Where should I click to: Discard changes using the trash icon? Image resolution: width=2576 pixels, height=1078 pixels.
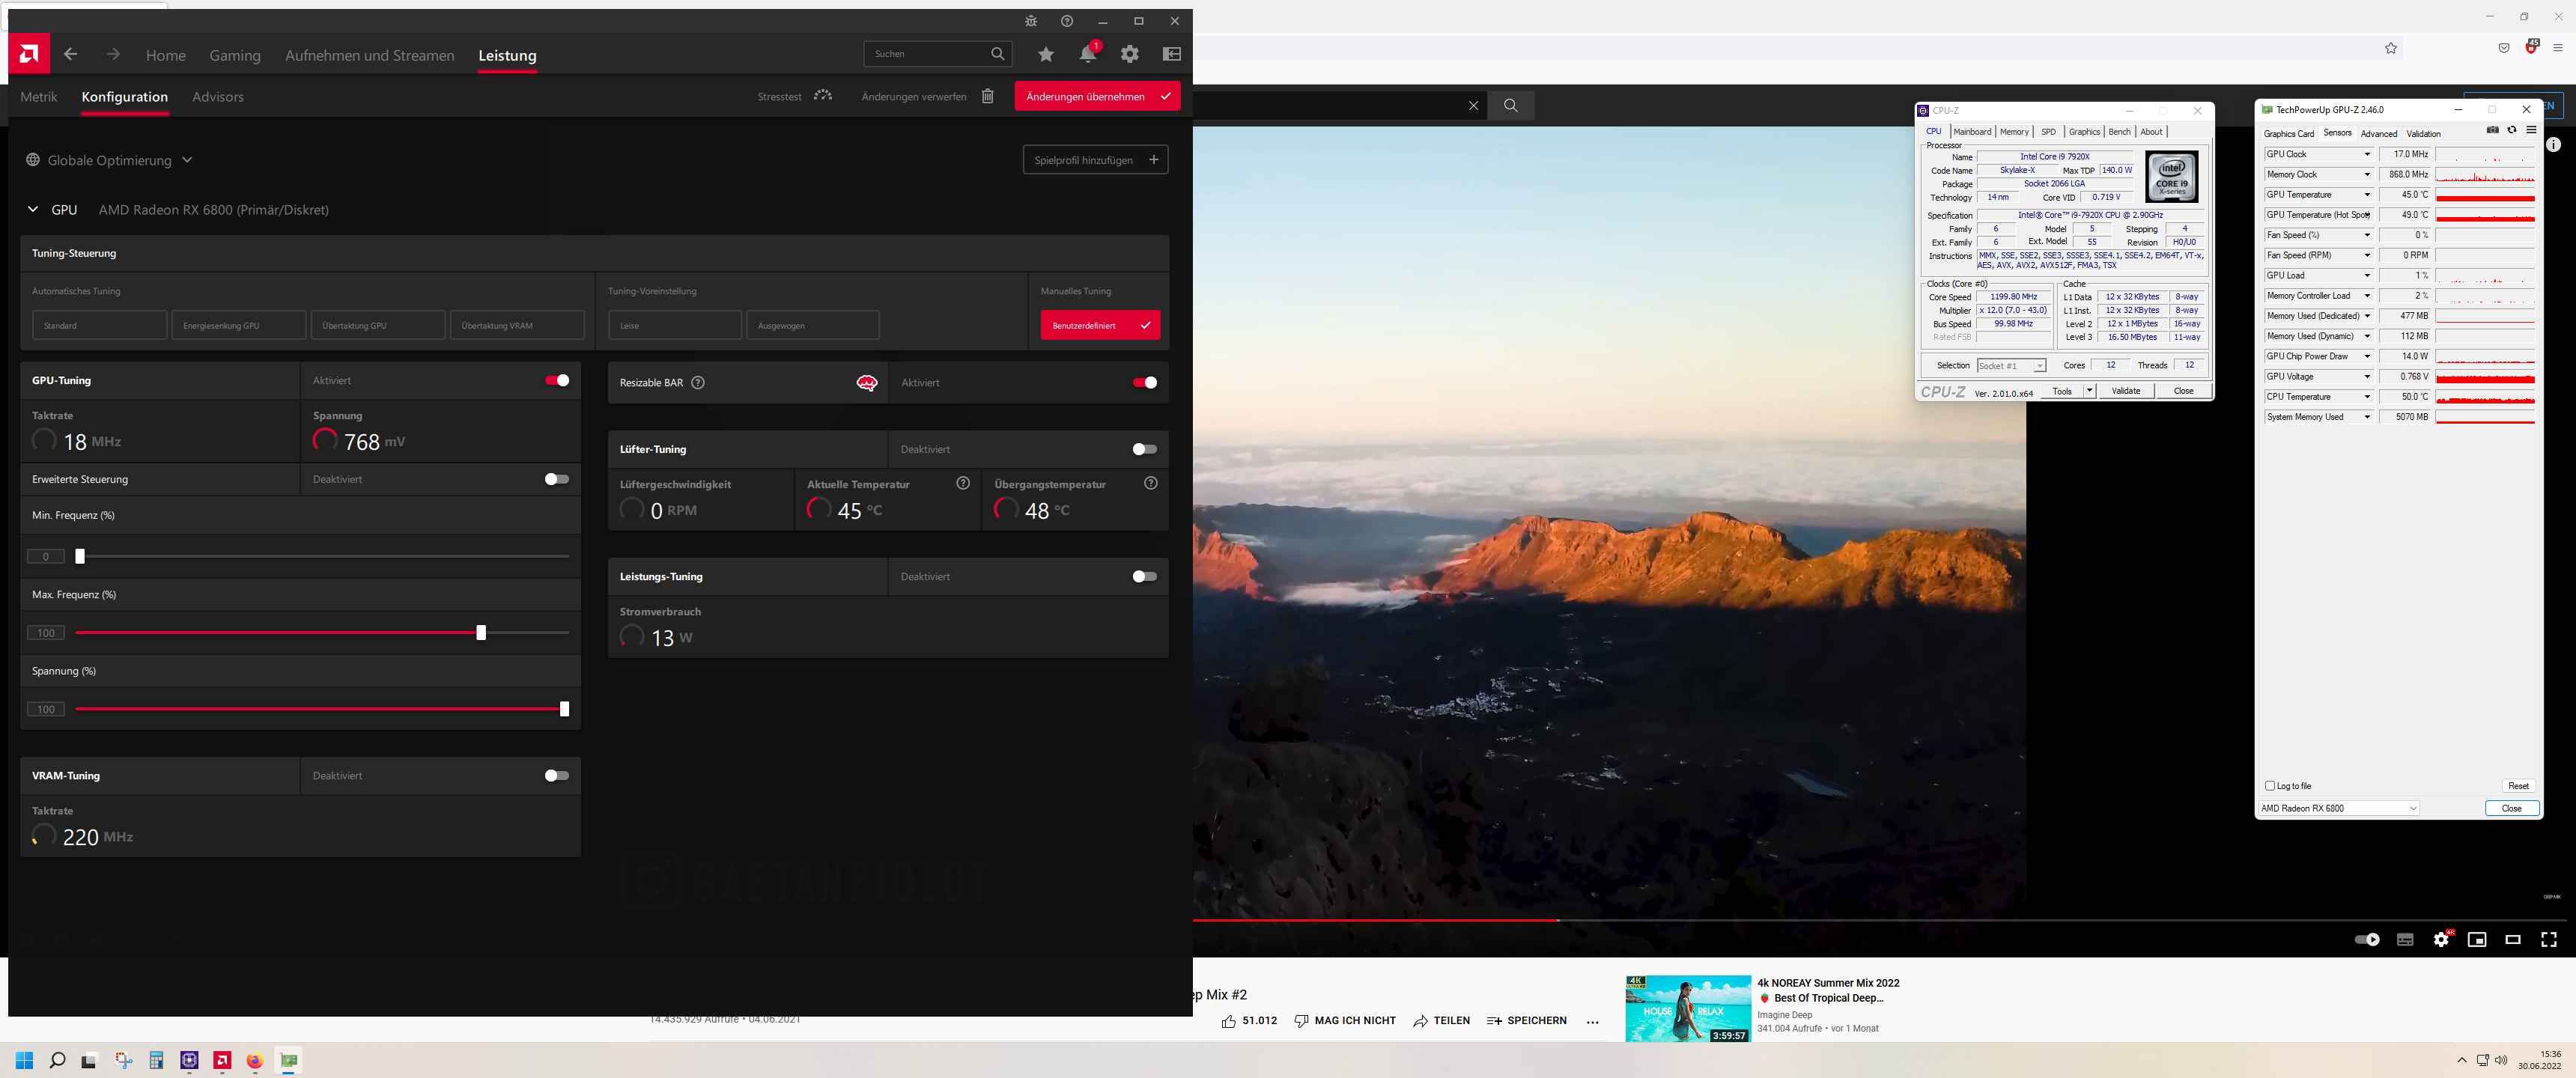click(x=988, y=96)
